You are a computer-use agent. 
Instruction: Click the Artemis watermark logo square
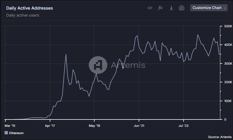click(x=98, y=65)
